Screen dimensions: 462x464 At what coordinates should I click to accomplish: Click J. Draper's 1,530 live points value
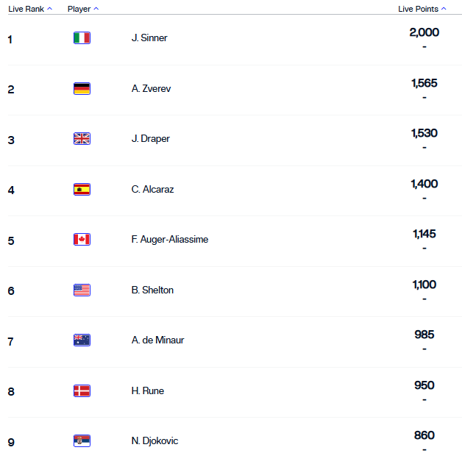[x=424, y=133]
